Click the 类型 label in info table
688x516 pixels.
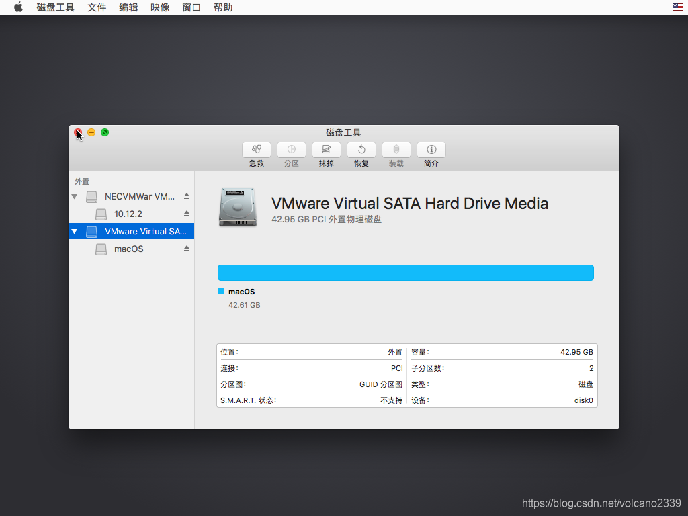pos(420,384)
